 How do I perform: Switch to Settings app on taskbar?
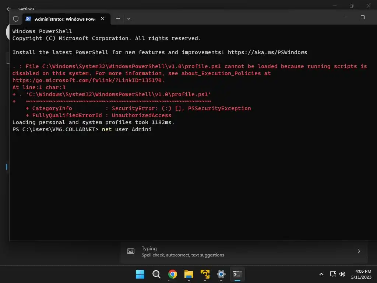[221, 274]
